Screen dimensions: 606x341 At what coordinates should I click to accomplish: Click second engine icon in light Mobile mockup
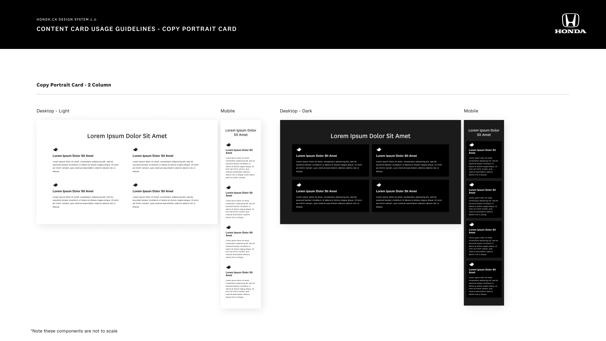(x=229, y=188)
